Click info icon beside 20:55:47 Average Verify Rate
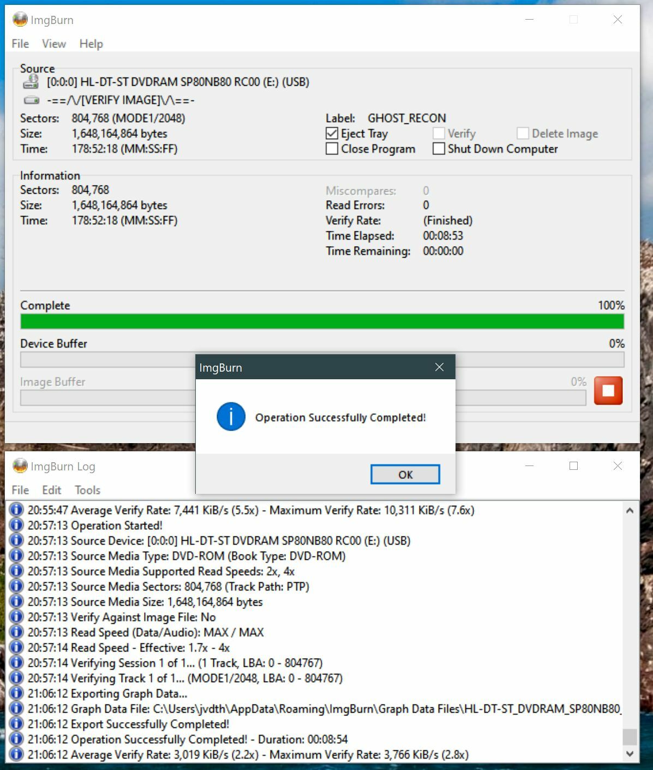The image size is (653, 770). tap(16, 510)
